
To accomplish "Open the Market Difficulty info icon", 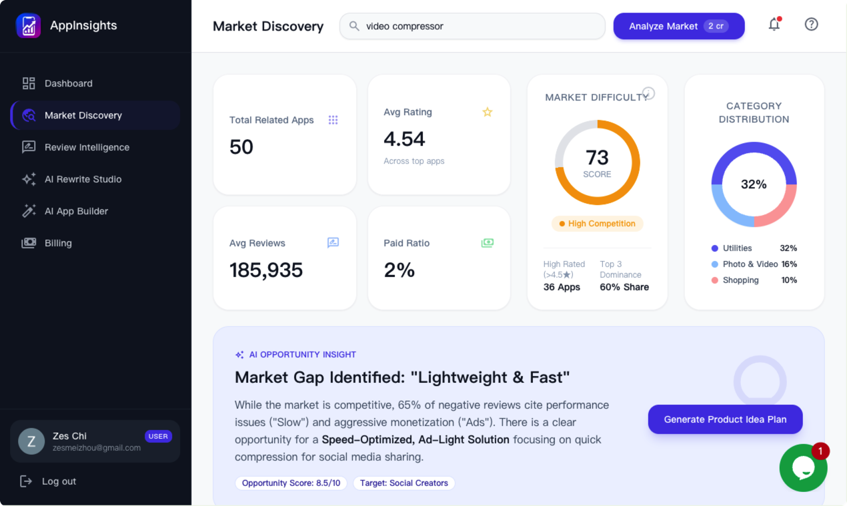I will (647, 93).
